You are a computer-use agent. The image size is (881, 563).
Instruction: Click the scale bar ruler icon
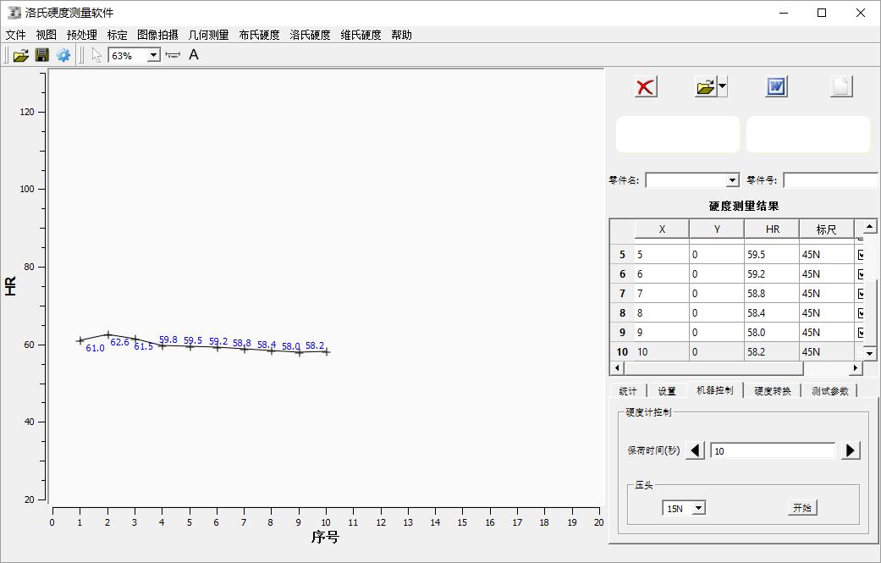click(173, 55)
